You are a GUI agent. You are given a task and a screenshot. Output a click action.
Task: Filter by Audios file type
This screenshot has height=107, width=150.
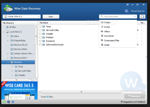tap(118, 27)
